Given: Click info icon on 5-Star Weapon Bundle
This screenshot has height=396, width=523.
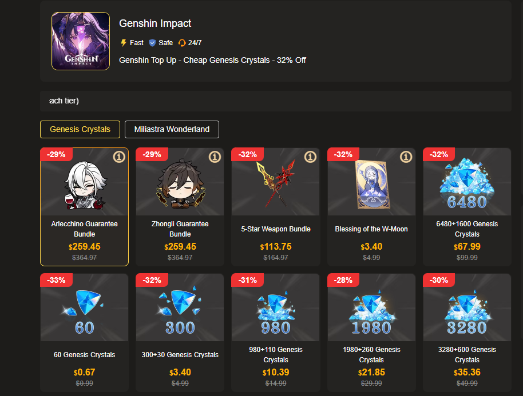Looking at the screenshot, I should coord(310,157).
